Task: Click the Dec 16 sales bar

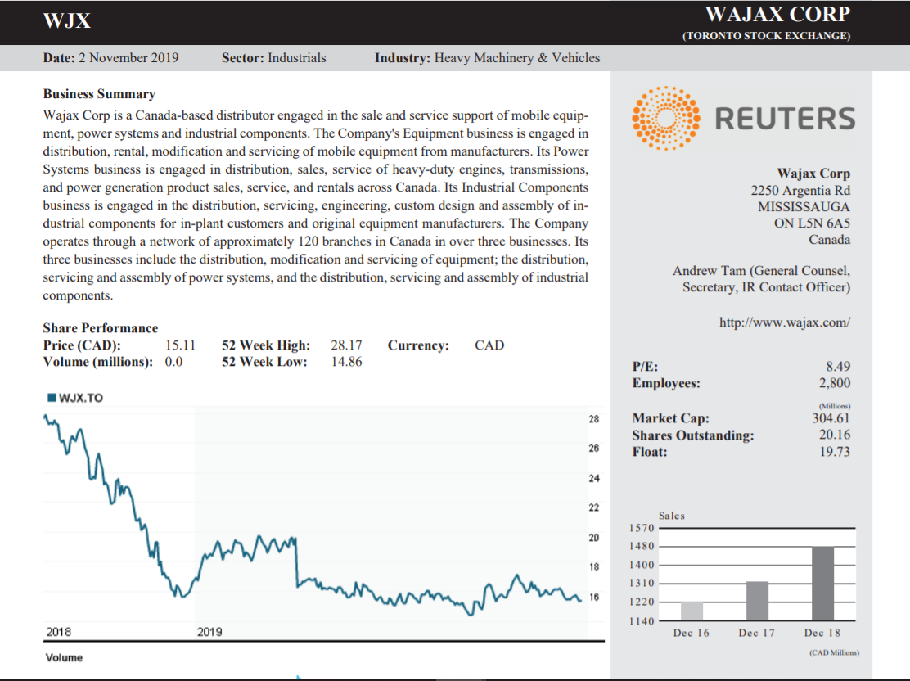Action: tap(692, 610)
